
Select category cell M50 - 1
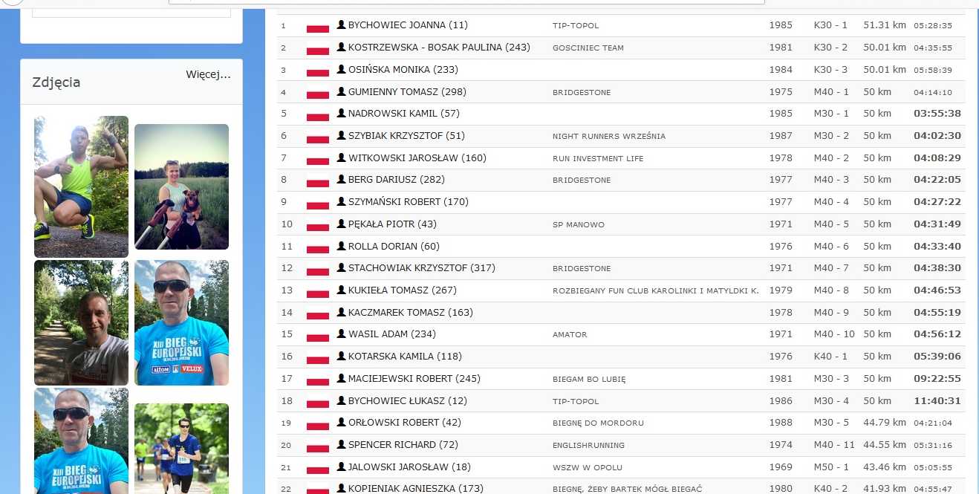pyautogui.click(x=830, y=467)
